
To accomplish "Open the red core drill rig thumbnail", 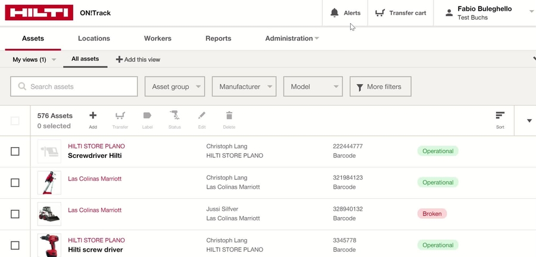I will click(x=49, y=182).
